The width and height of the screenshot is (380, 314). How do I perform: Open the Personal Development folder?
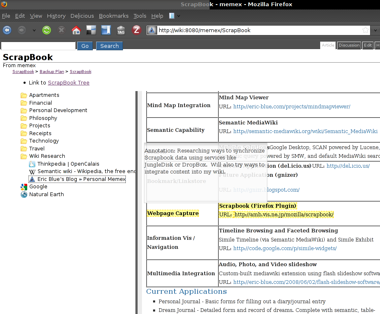54,110
